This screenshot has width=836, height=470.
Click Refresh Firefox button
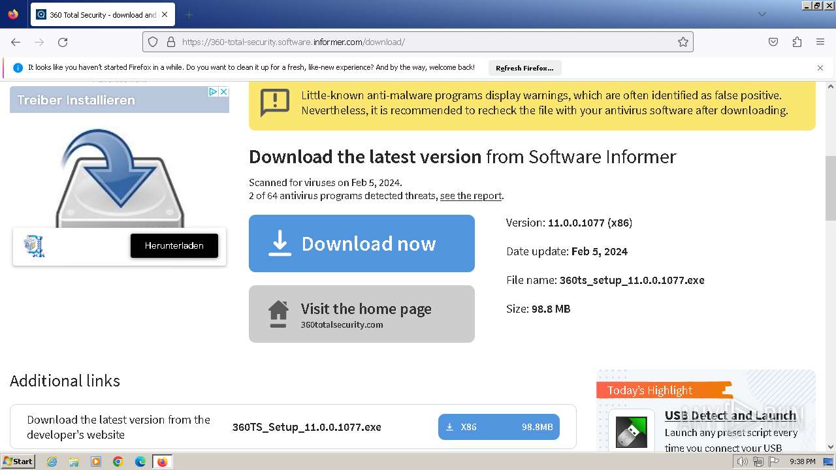[x=524, y=68]
